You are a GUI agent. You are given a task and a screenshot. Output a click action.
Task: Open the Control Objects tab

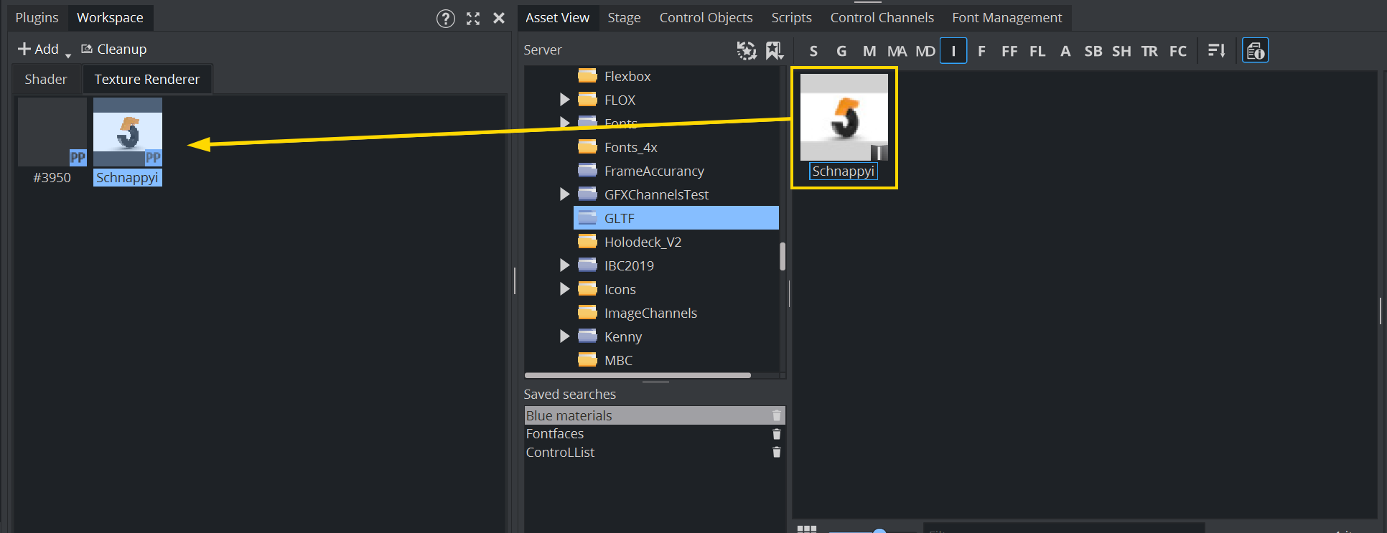[706, 18]
